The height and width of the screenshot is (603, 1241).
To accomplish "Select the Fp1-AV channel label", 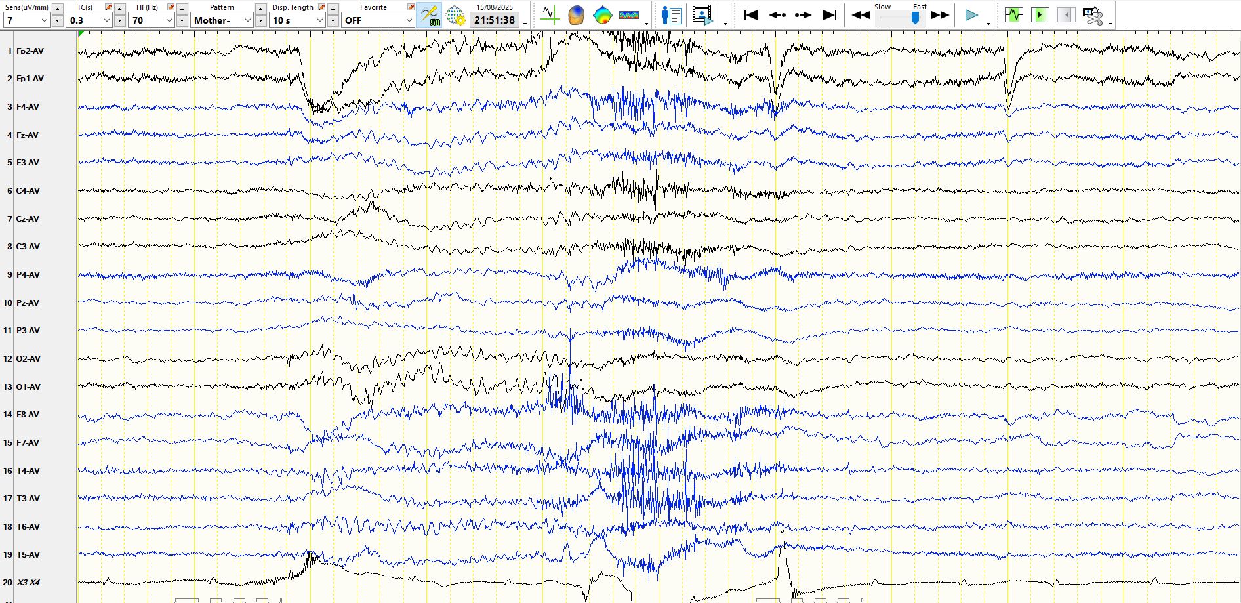I will (30, 78).
